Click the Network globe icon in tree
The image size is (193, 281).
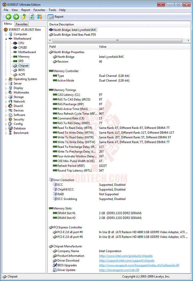click(x=10, y=101)
